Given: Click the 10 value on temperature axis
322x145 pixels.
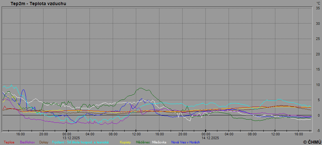Looking at the screenshot, I should pyautogui.click(x=317, y=84).
